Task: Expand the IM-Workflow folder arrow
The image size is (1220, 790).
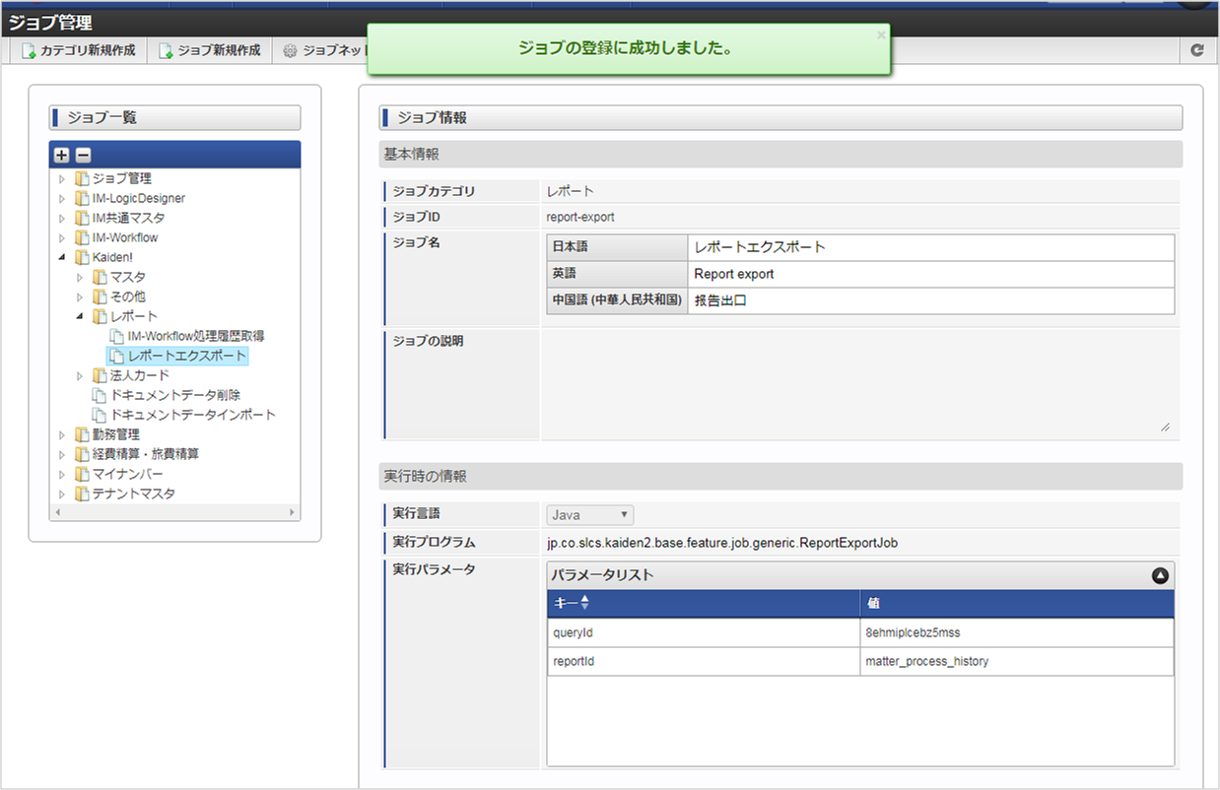Action: point(62,237)
